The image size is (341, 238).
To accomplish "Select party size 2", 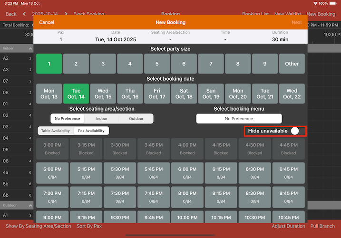I will coord(76,64).
